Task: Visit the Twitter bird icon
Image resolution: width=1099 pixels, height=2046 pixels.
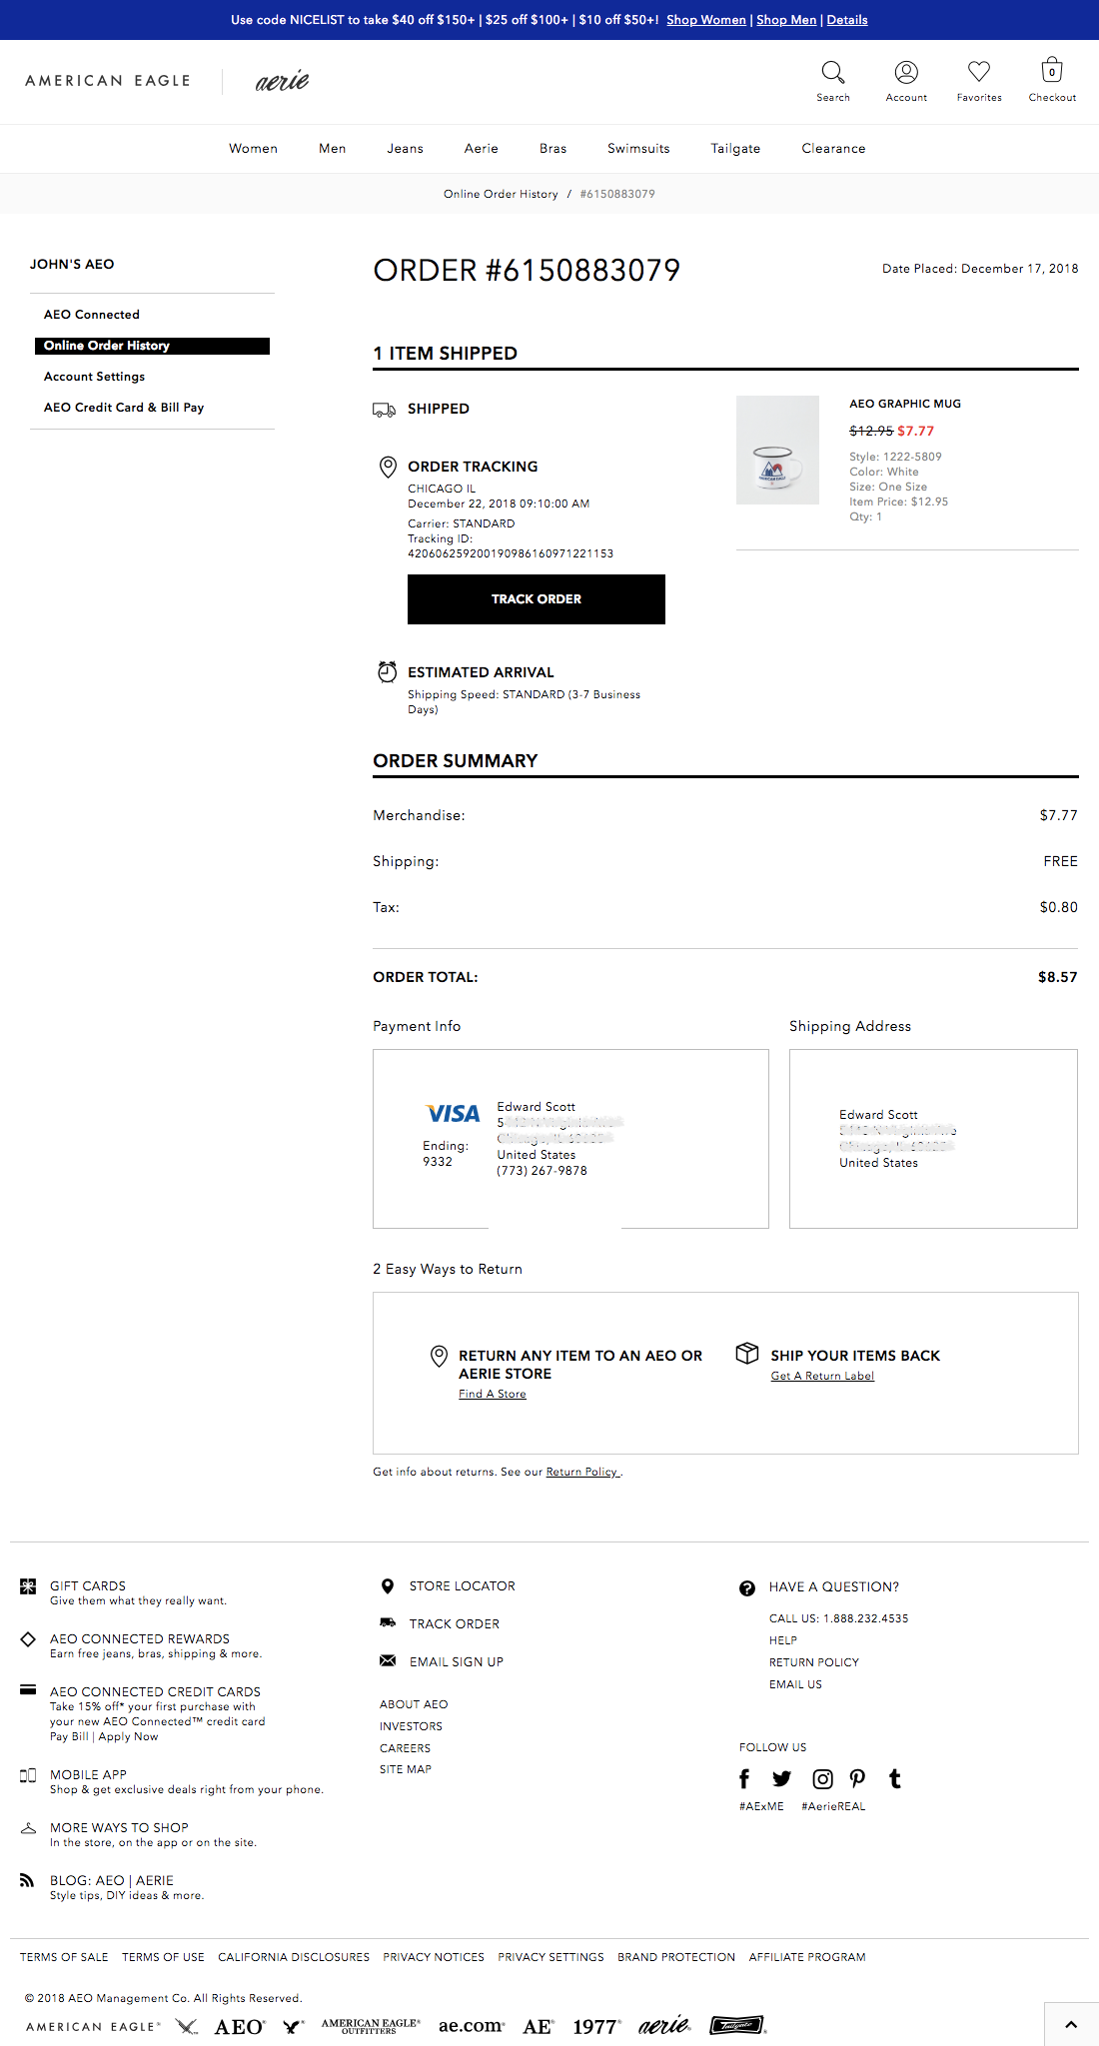Action: pos(781,1778)
